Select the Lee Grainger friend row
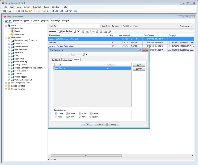Screen dimensions: 198x165 pos(92,68)
